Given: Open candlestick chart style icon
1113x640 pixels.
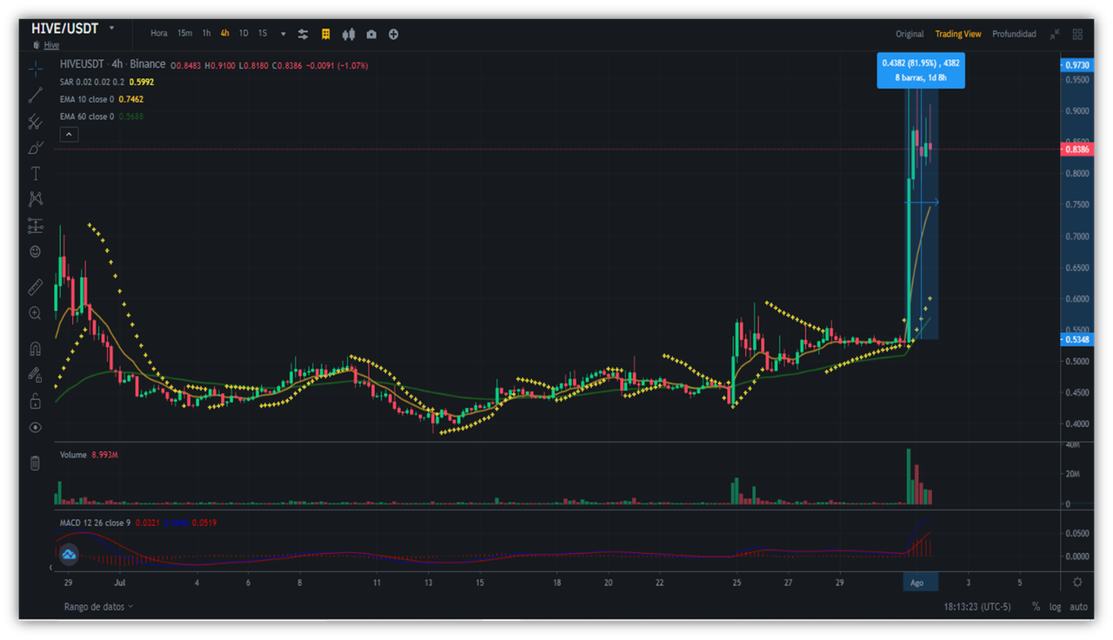Looking at the screenshot, I should point(349,34).
